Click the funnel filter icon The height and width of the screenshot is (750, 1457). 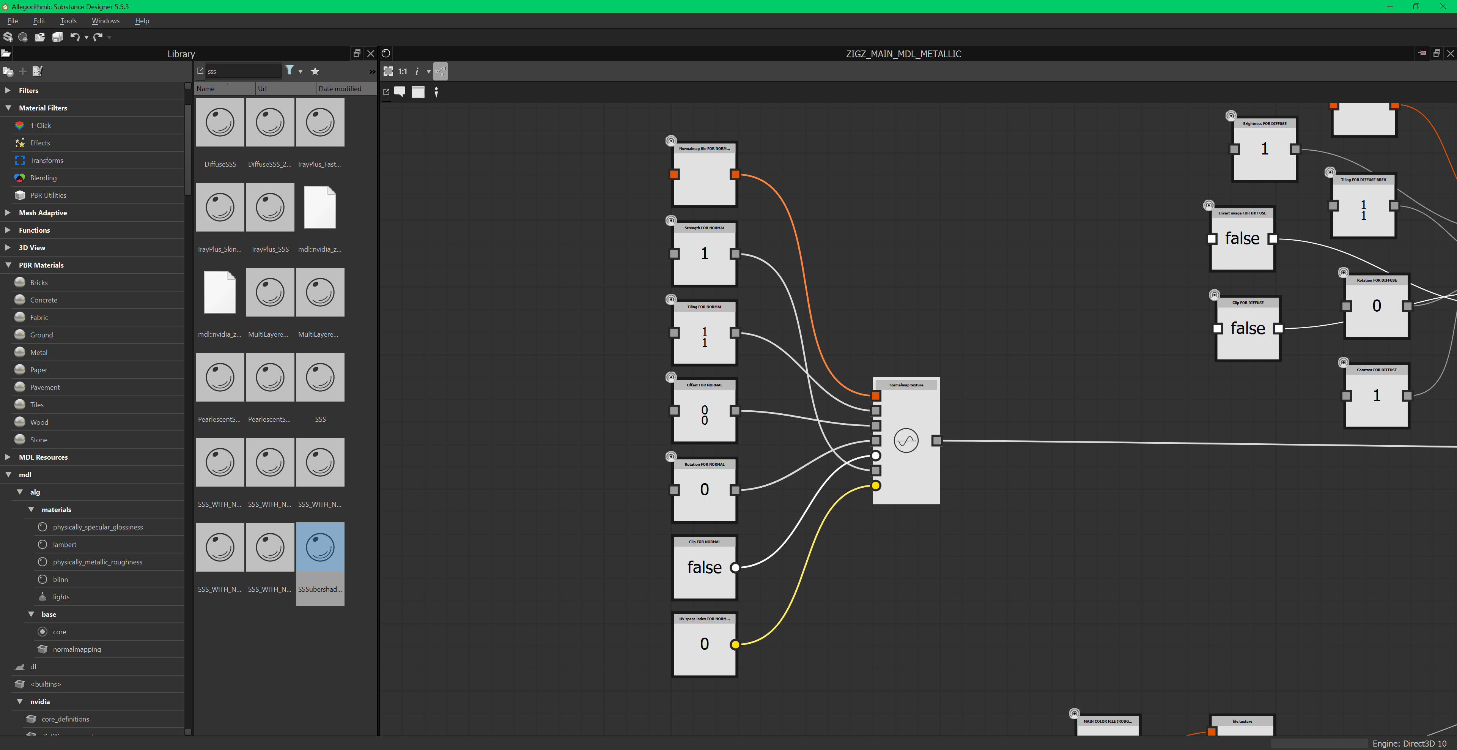click(290, 70)
